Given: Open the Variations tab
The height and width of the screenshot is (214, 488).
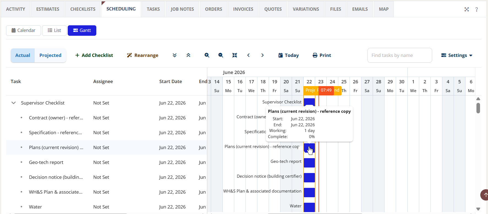Looking at the screenshot, I should [x=306, y=9].
